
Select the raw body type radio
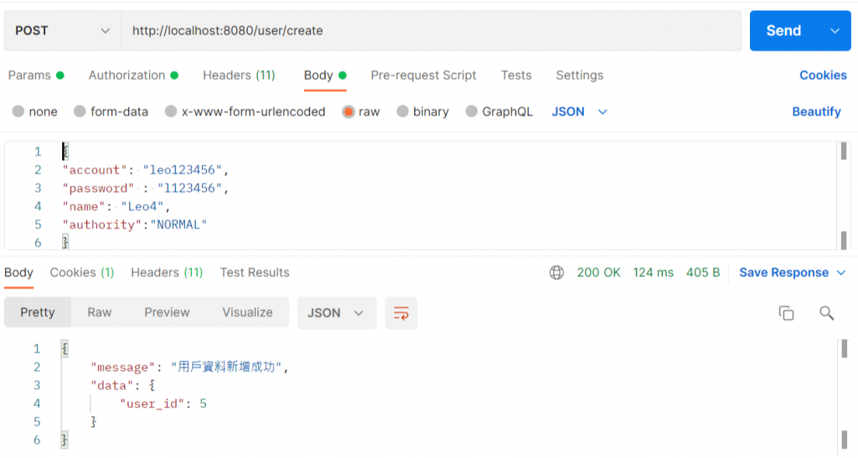348,111
